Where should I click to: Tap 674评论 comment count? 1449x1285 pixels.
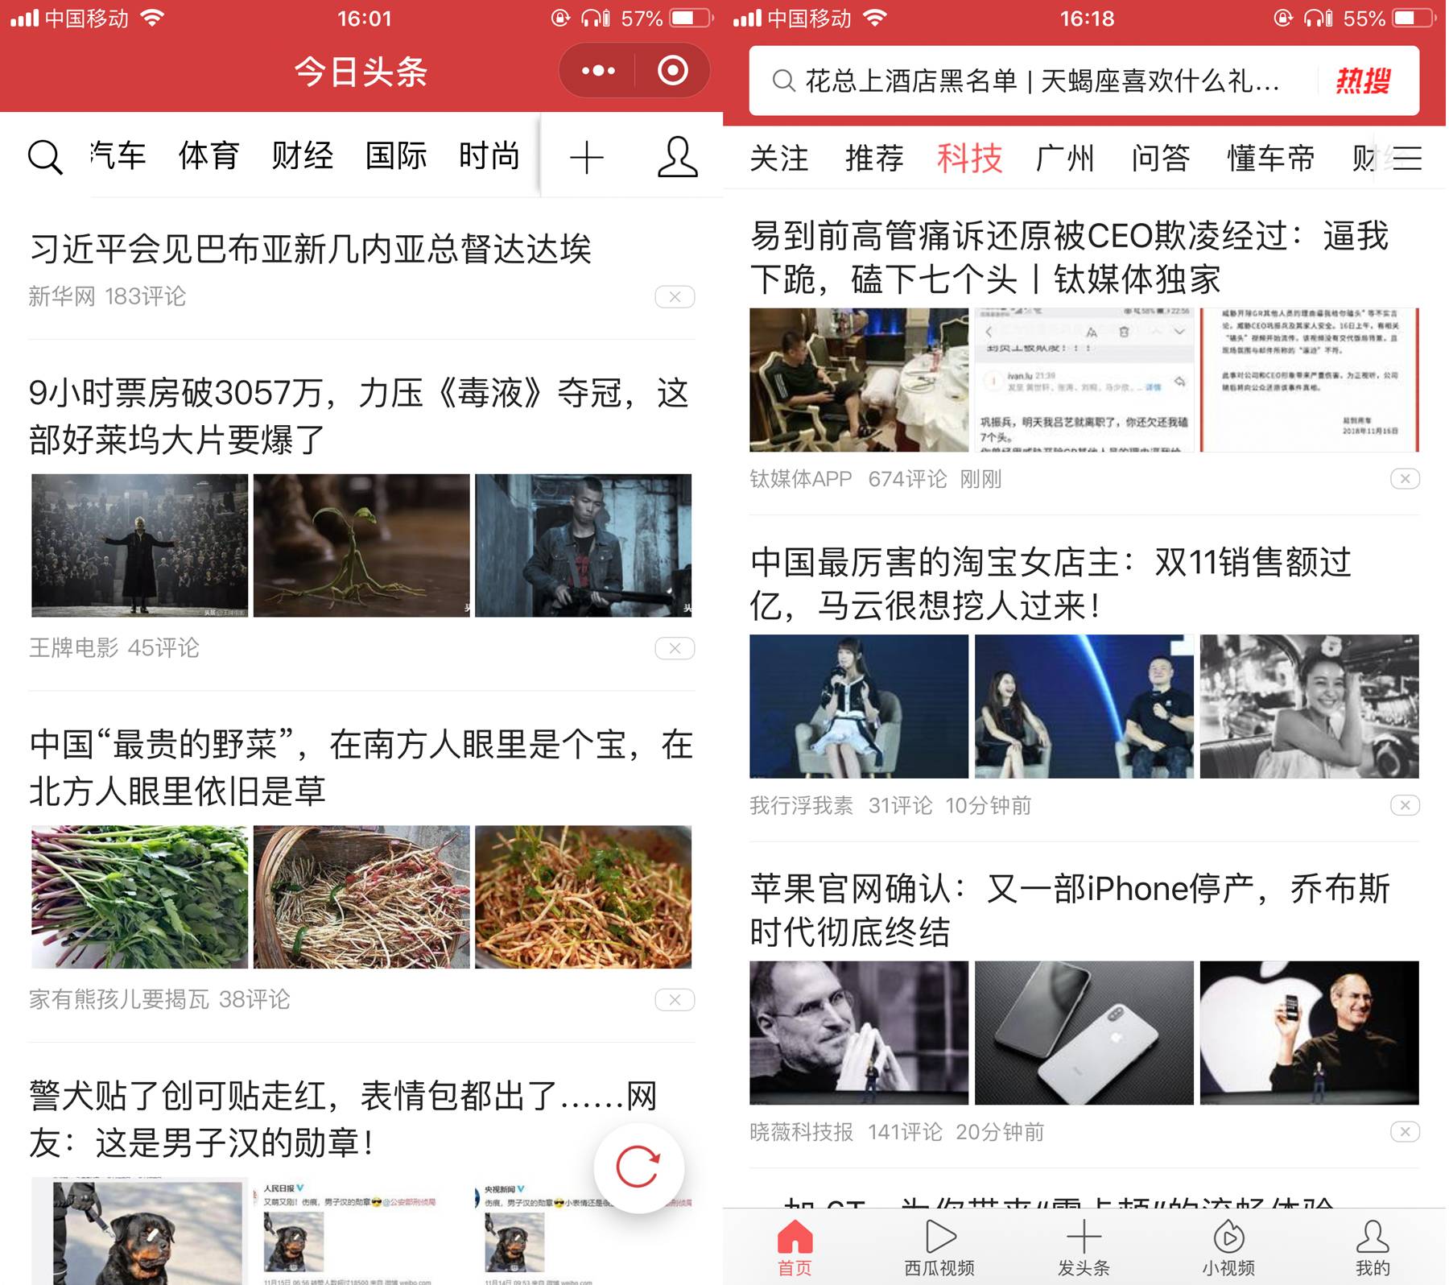point(907,479)
